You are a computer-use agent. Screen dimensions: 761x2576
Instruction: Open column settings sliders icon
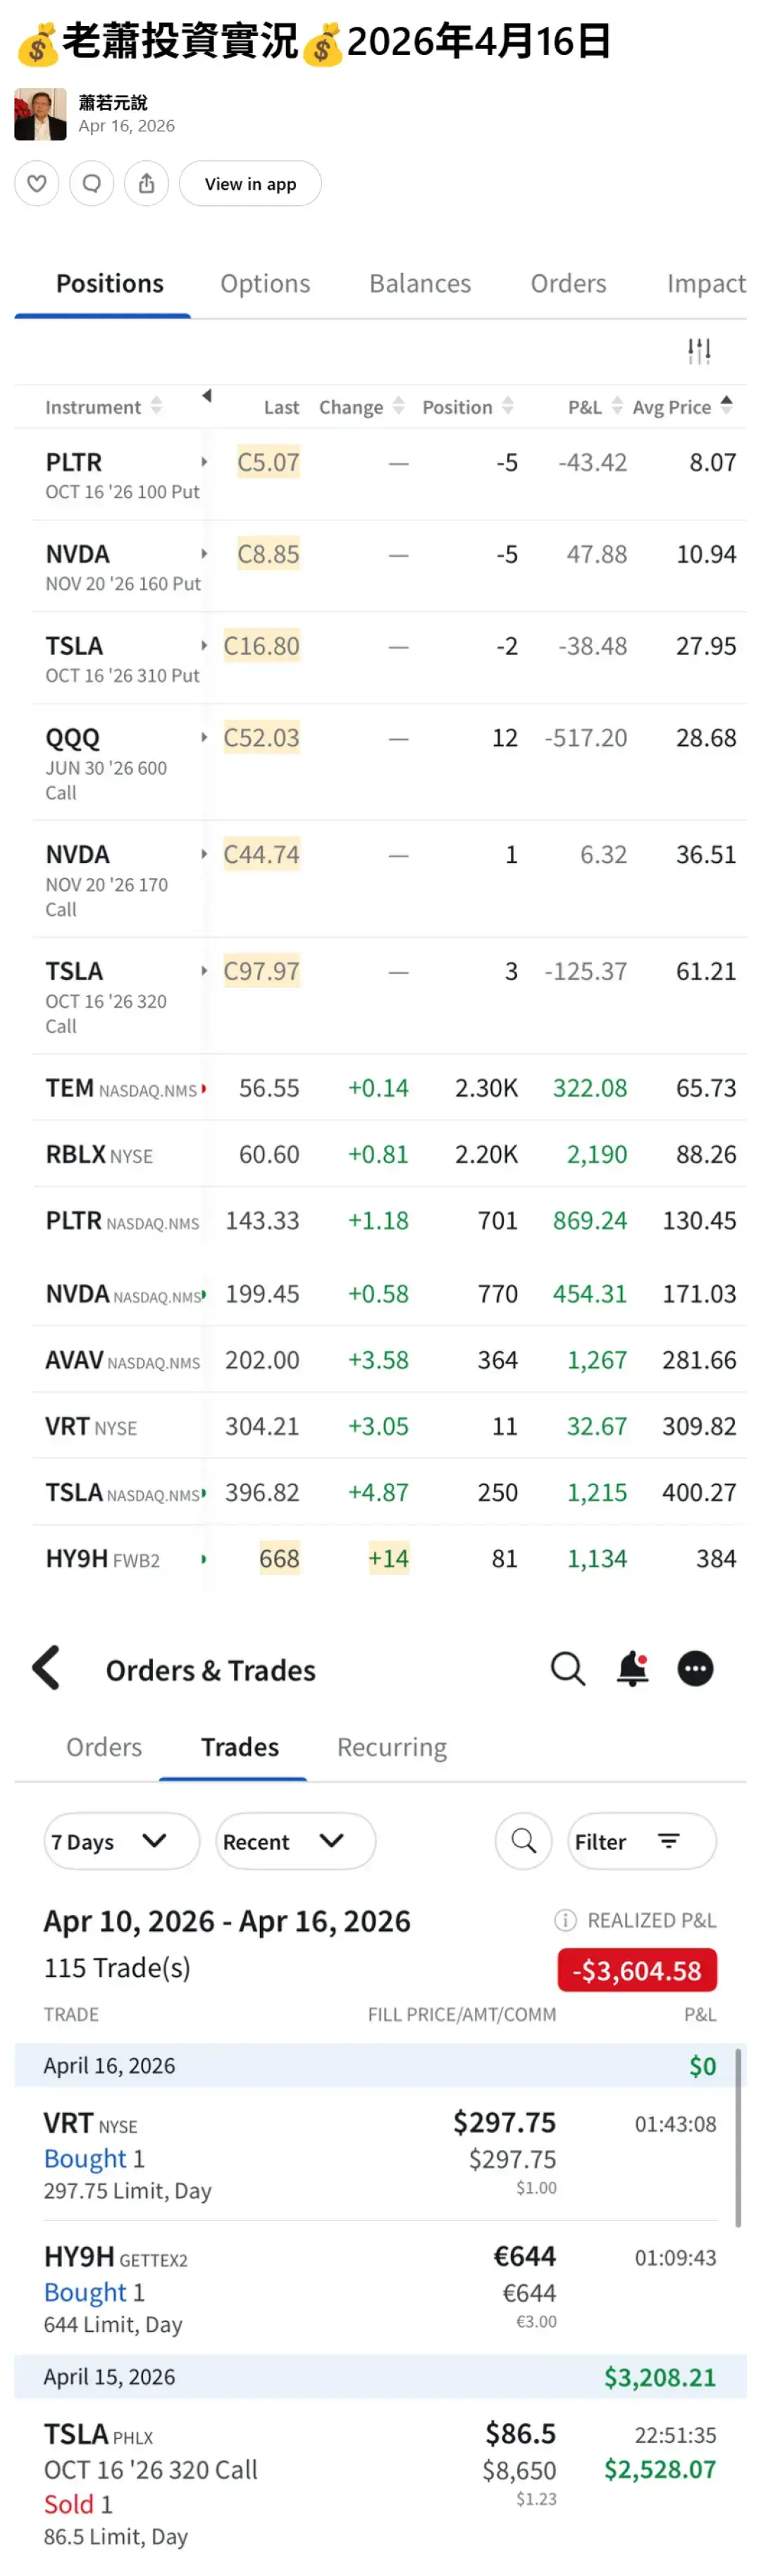point(698,351)
